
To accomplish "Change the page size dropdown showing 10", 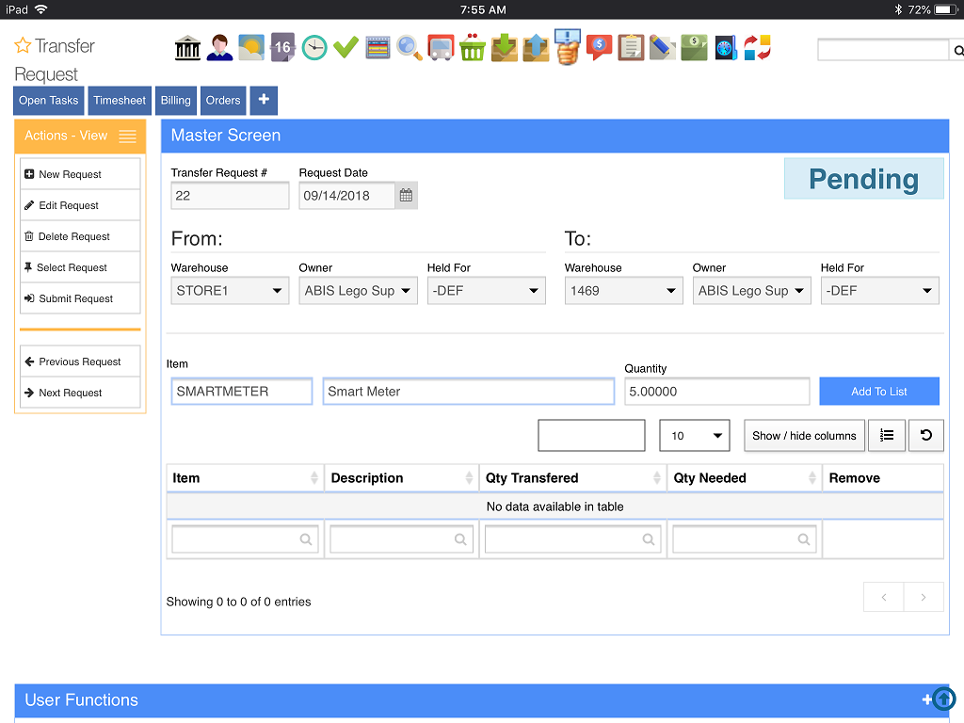I will 694,436.
